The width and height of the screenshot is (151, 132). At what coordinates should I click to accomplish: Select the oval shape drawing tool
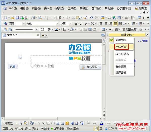[x=53, y=123]
